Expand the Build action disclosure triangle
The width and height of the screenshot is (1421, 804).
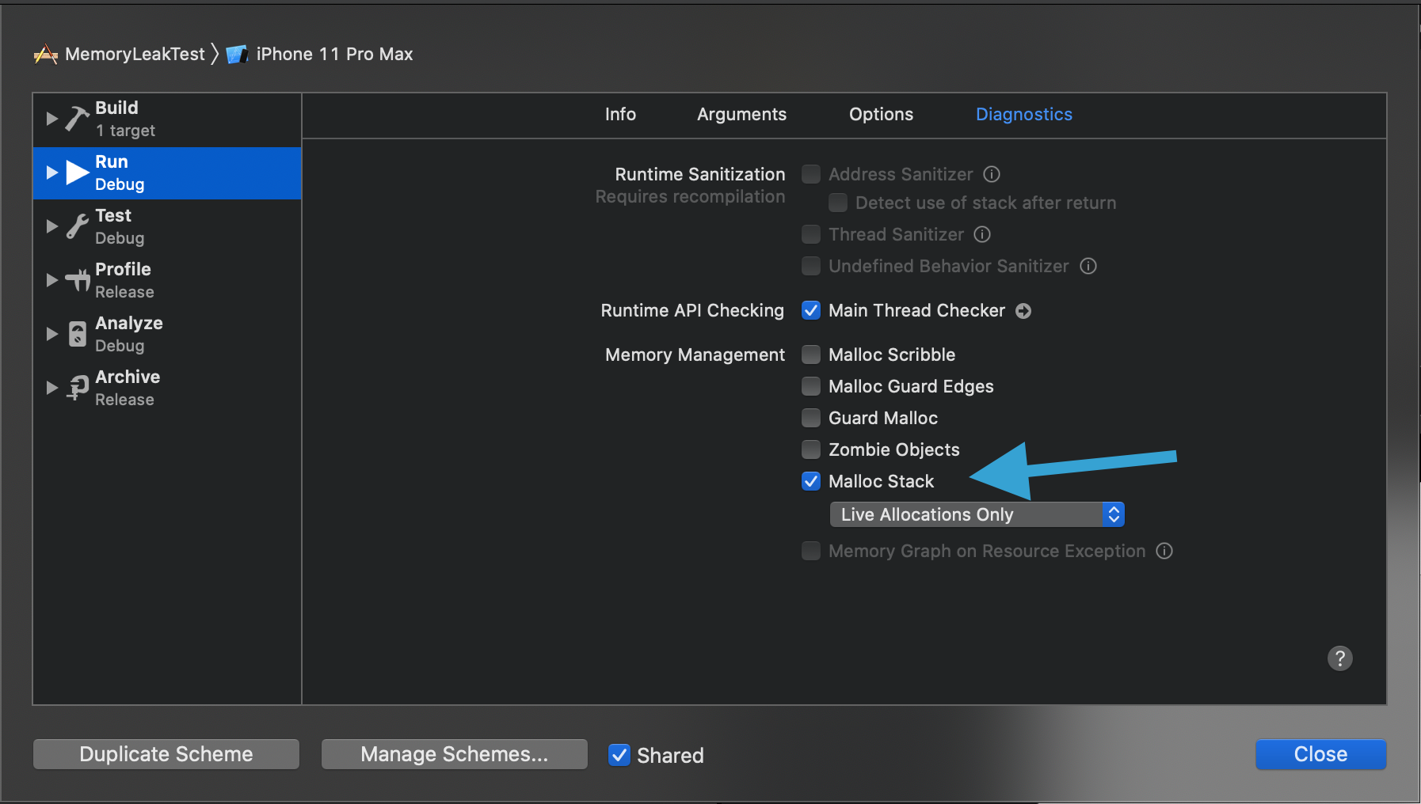coord(51,119)
